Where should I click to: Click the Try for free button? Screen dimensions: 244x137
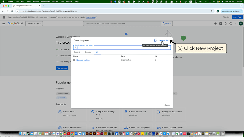(x=62, y=68)
